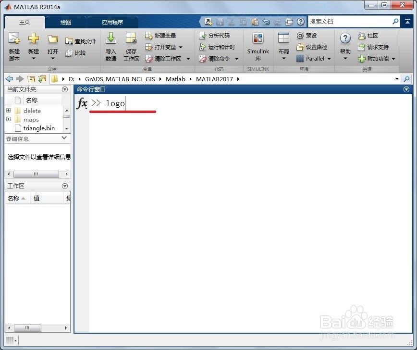Click Matlab folder in path
Screen dimensions: 417x350
click(175, 79)
